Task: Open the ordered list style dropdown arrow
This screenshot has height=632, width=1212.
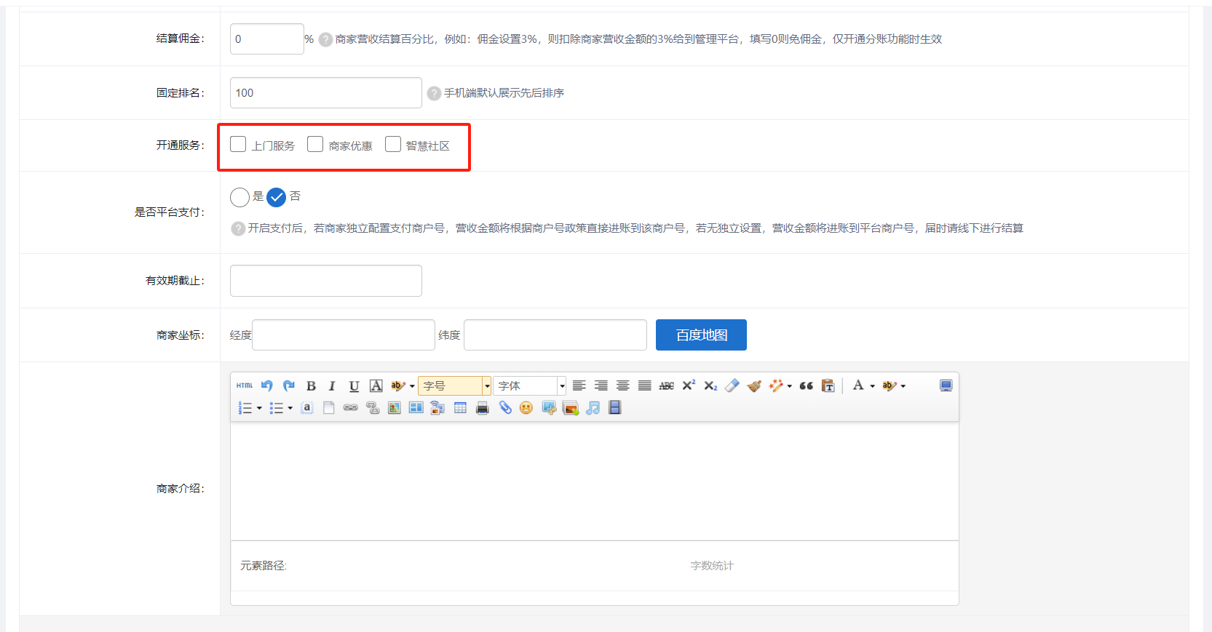Action: pos(259,409)
